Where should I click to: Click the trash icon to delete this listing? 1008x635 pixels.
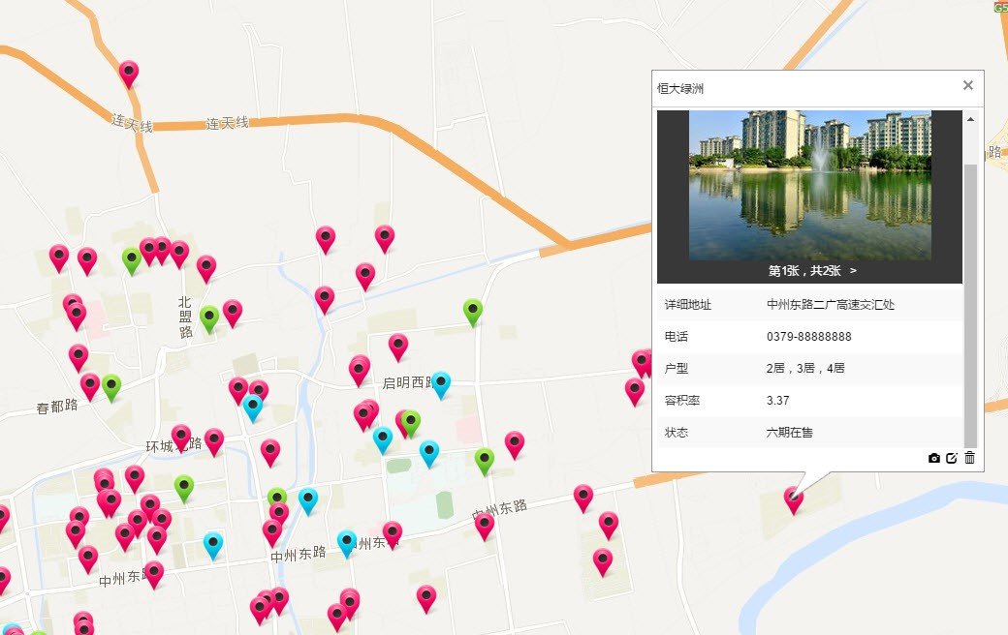tap(968, 456)
